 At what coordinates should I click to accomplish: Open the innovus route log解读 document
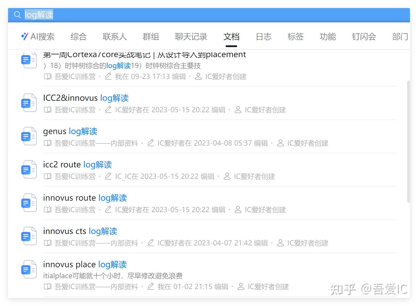coord(85,198)
